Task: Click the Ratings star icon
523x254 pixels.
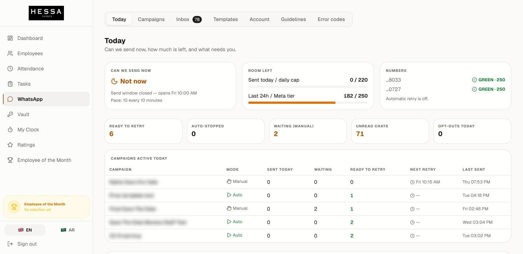Action: tap(10, 145)
